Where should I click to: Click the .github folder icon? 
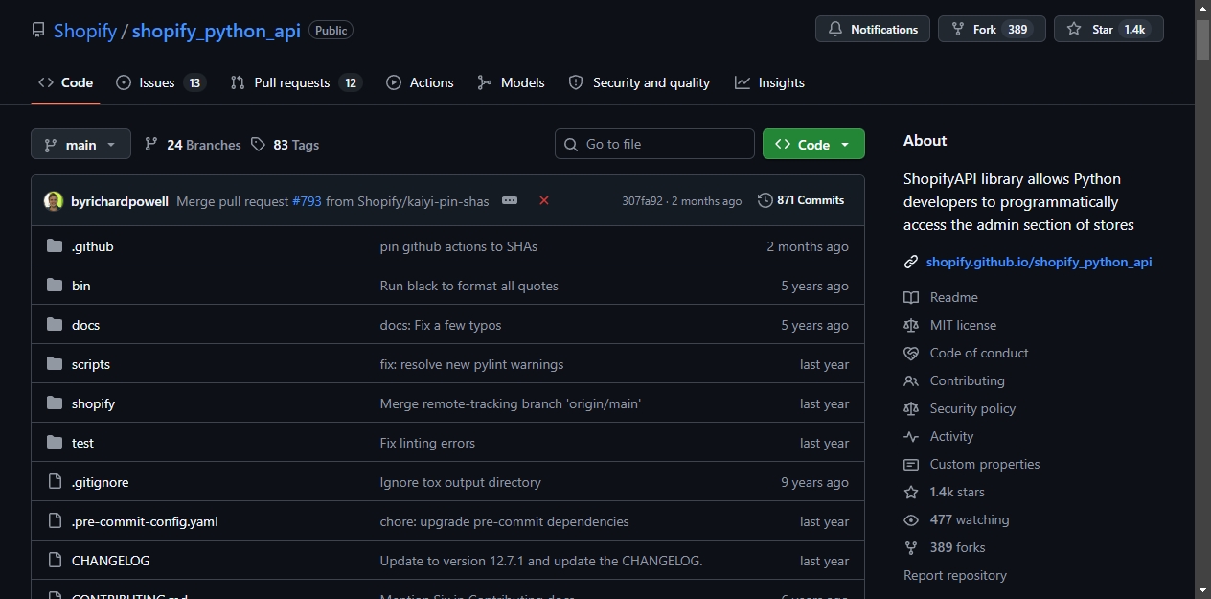(x=55, y=246)
